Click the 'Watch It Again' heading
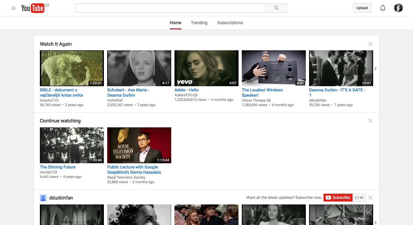The width and height of the screenshot is (413, 225). pos(56,44)
